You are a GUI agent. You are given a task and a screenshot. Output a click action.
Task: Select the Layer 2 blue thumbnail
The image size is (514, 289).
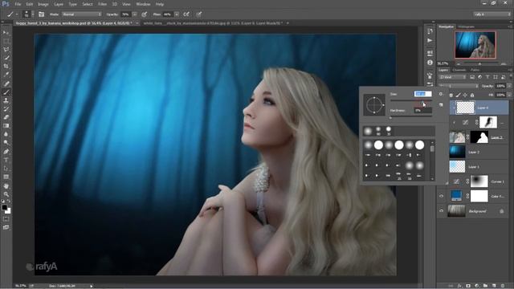pos(457,152)
